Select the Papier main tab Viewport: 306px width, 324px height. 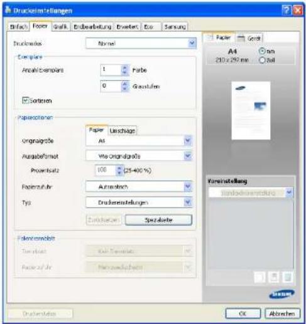pyautogui.click(x=40, y=26)
